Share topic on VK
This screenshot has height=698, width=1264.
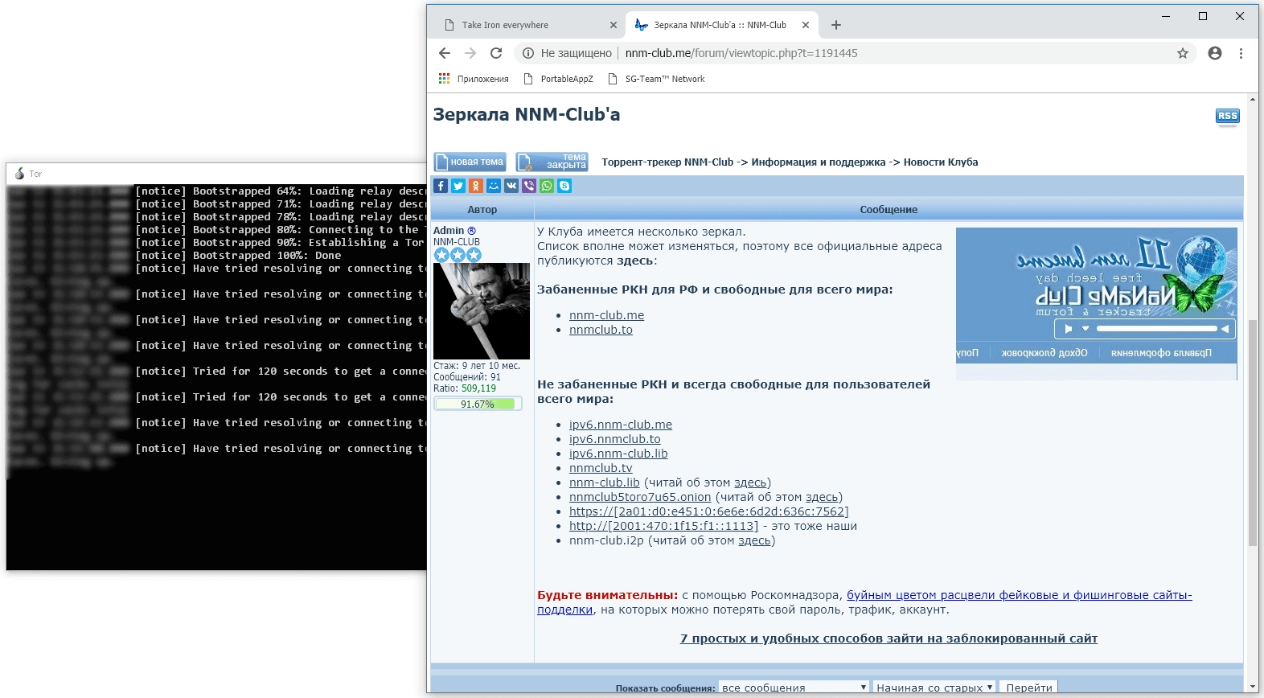point(511,186)
